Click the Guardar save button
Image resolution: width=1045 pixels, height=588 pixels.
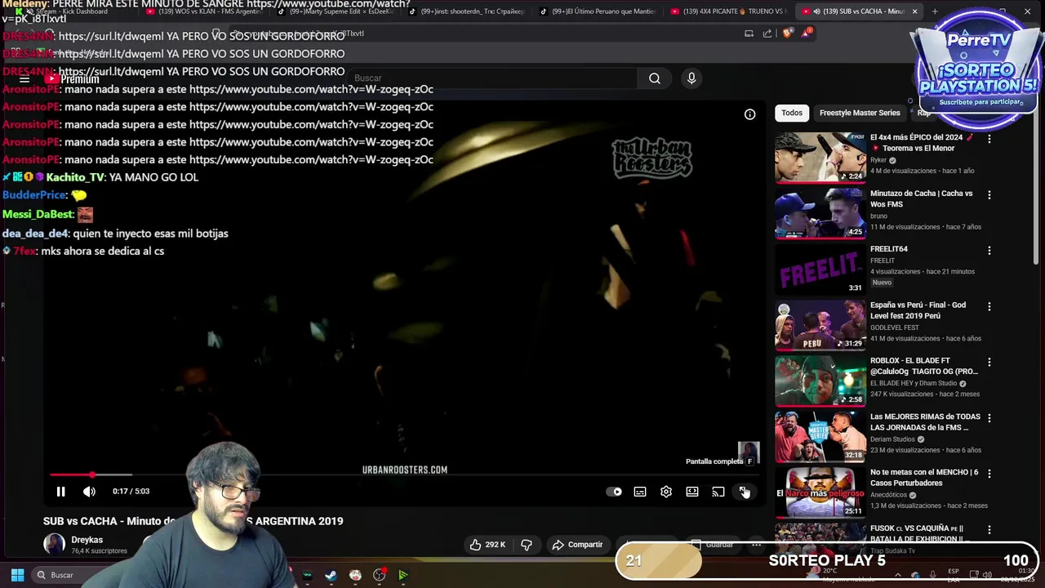coord(711,545)
